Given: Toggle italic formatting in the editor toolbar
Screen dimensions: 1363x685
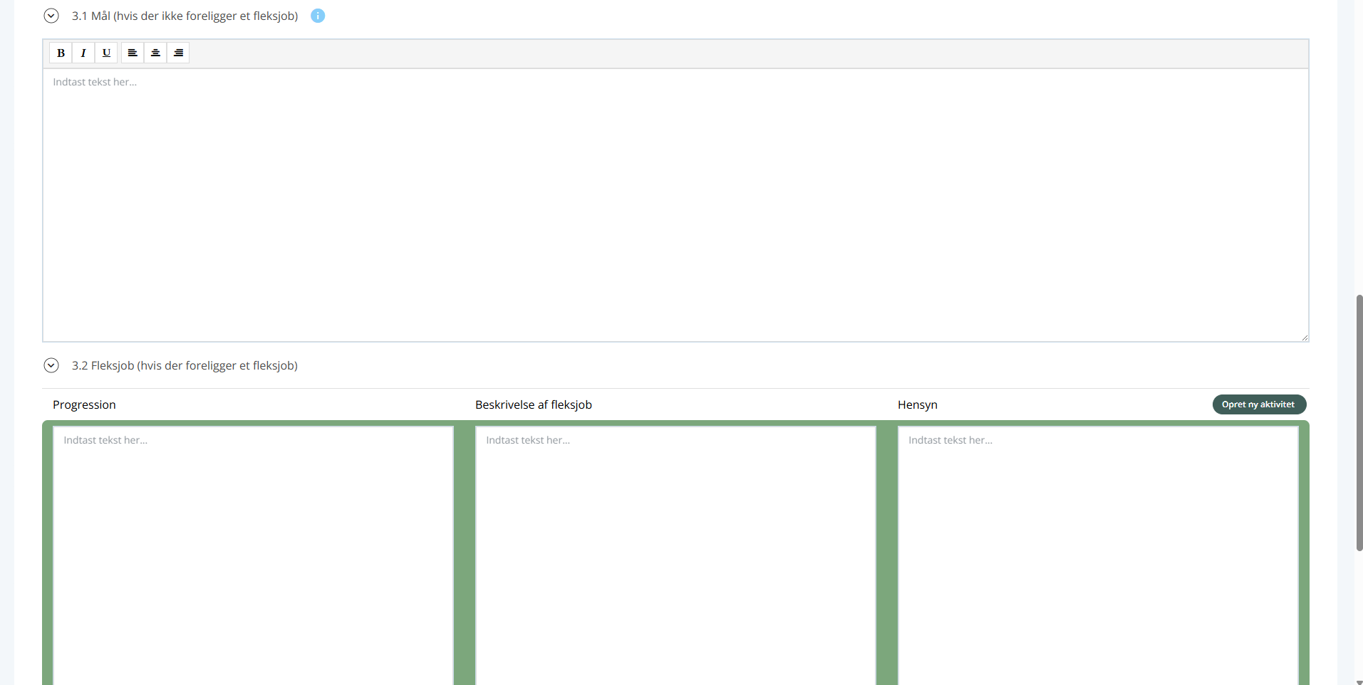Looking at the screenshot, I should [x=83, y=53].
